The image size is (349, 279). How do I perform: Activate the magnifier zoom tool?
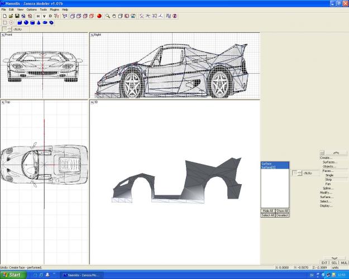(108, 16)
